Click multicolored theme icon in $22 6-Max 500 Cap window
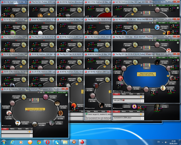 click(x=150, y=5)
